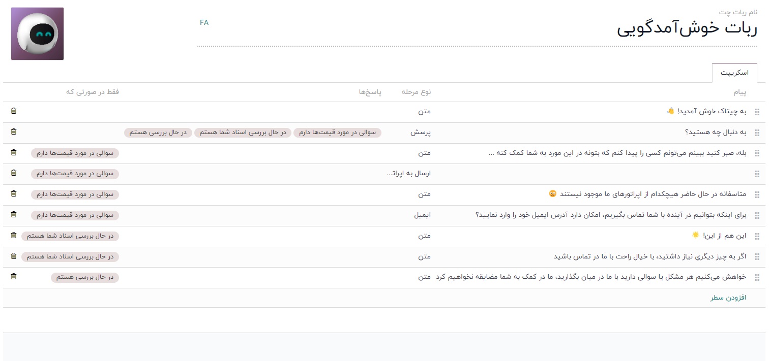Open the message 'متاسفانه در حال حاضر هیچکدام از اپراتورهای ما'
This screenshot has width=769, height=361.
pyautogui.click(x=647, y=194)
